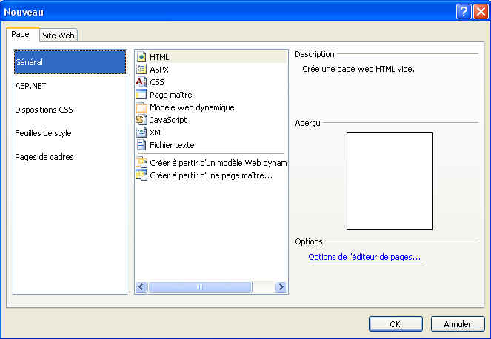Viewport: 491px width, 339px height.
Task: Select the Modèle Web dynamique entry
Action: pos(211,107)
